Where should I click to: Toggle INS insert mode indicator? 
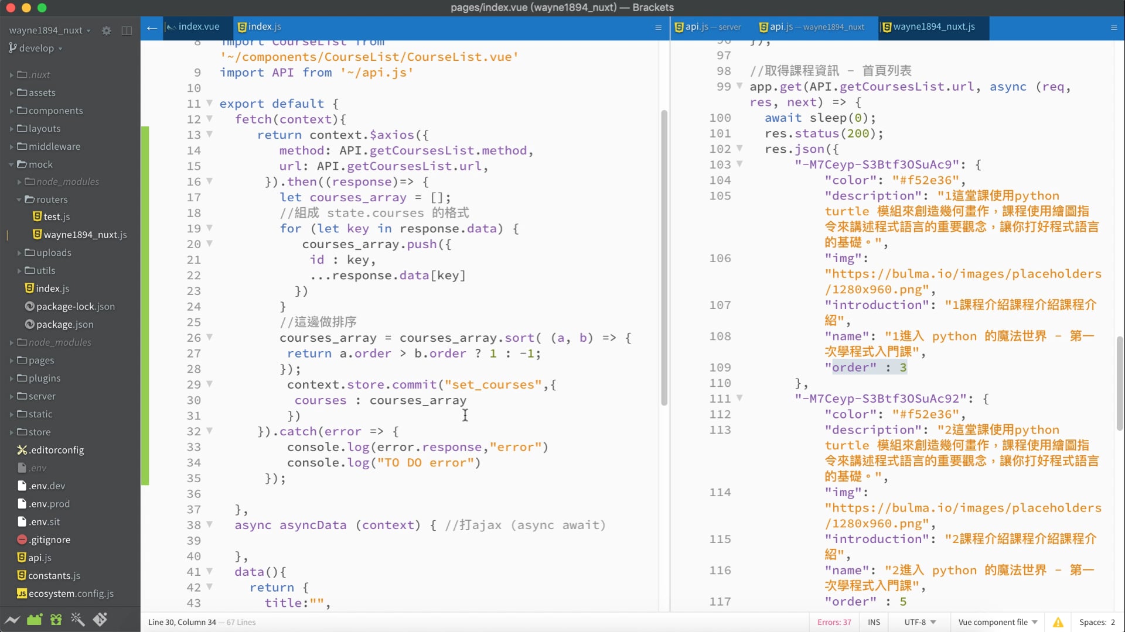coord(874,622)
